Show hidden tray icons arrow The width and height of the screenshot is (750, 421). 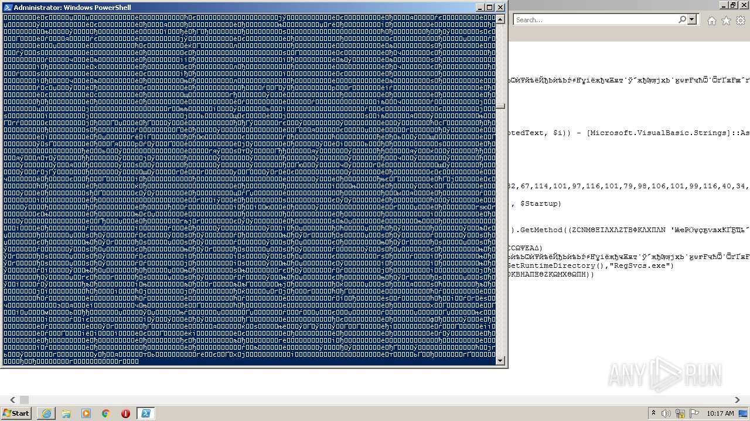pos(654,413)
